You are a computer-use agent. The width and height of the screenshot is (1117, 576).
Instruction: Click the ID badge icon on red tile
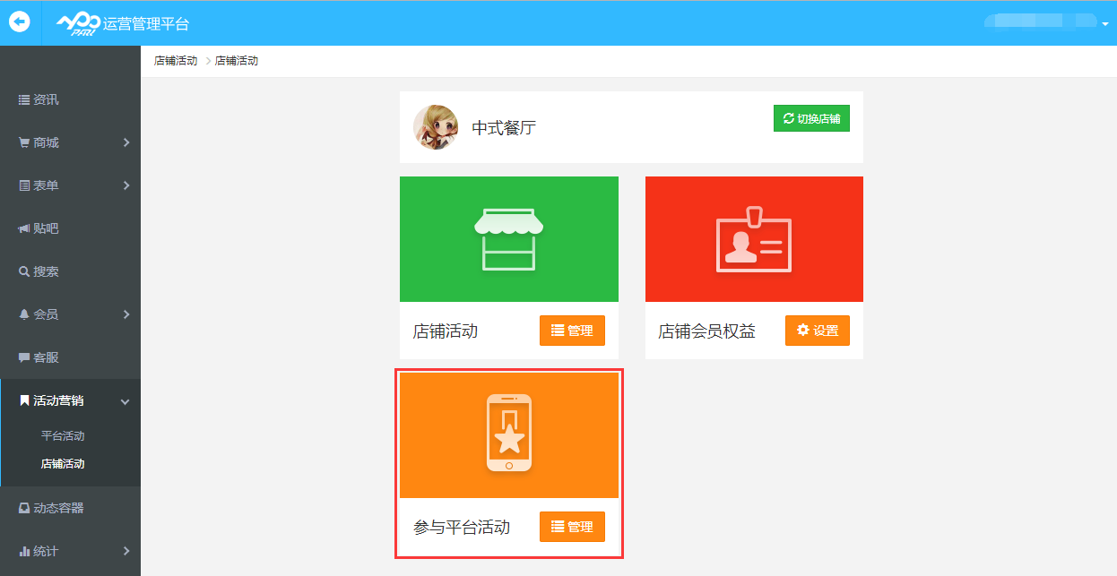(x=754, y=240)
